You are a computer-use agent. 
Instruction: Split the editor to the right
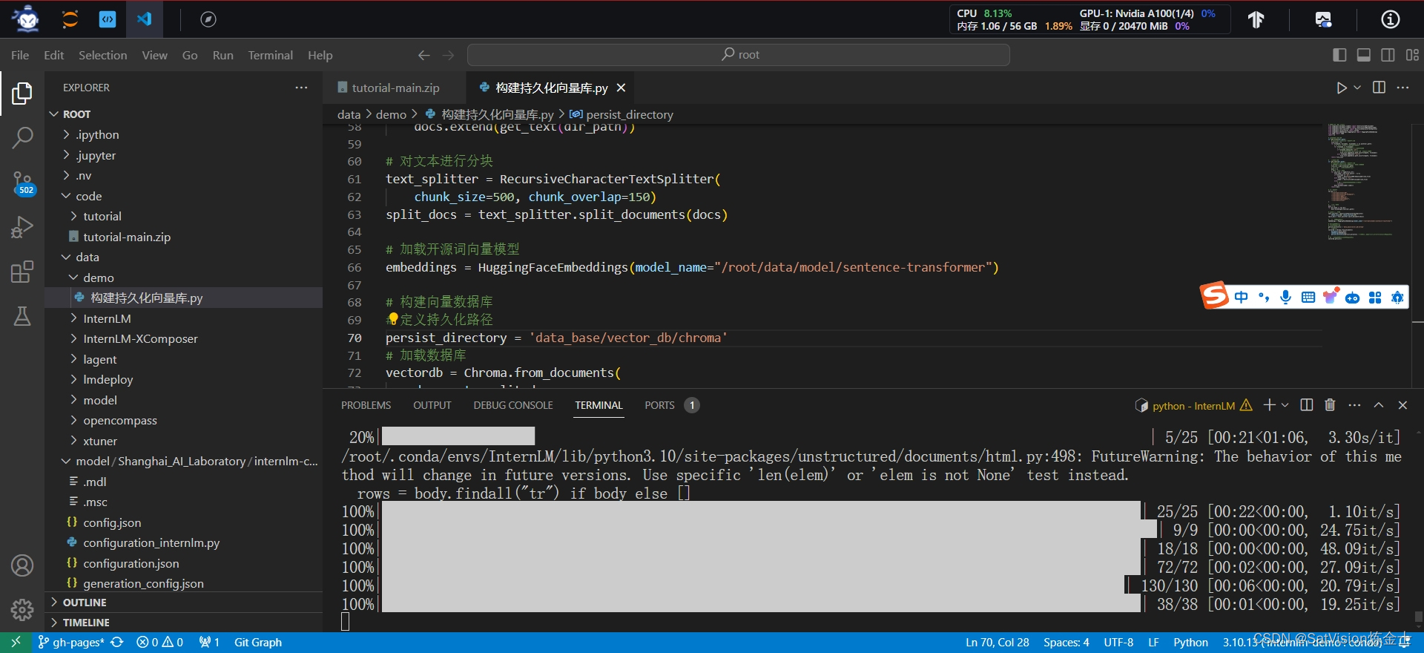(1379, 88)
